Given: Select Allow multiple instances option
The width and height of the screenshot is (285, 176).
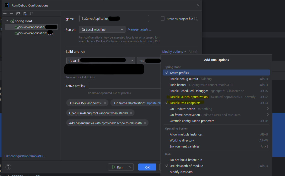Looking at the screenshot, I should (216, 134).
